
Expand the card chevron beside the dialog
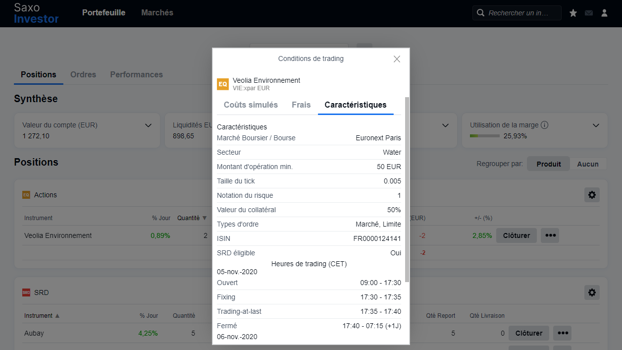(445, 125)
